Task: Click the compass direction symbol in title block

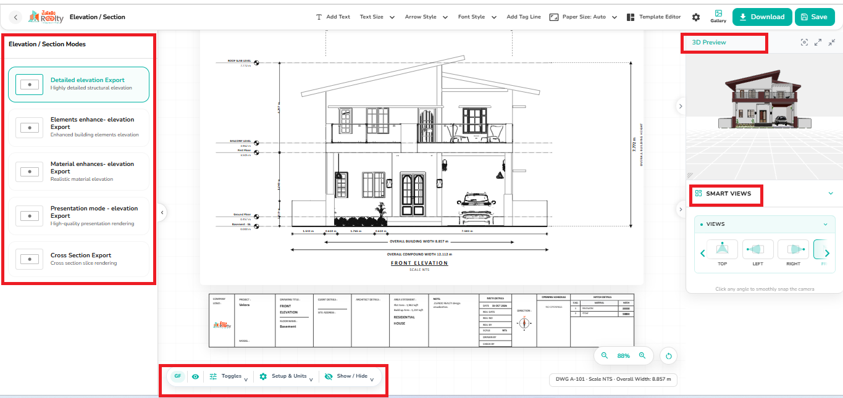Action: 524,322
